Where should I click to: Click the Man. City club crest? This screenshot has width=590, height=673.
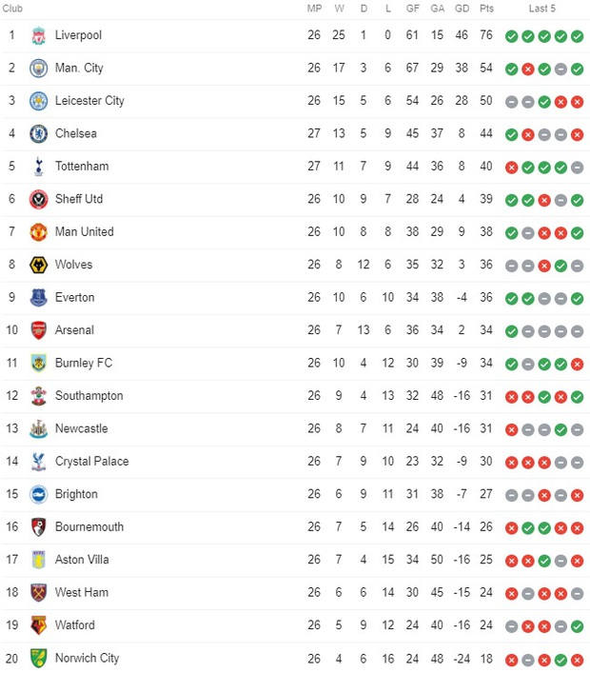tap(39, 69)
